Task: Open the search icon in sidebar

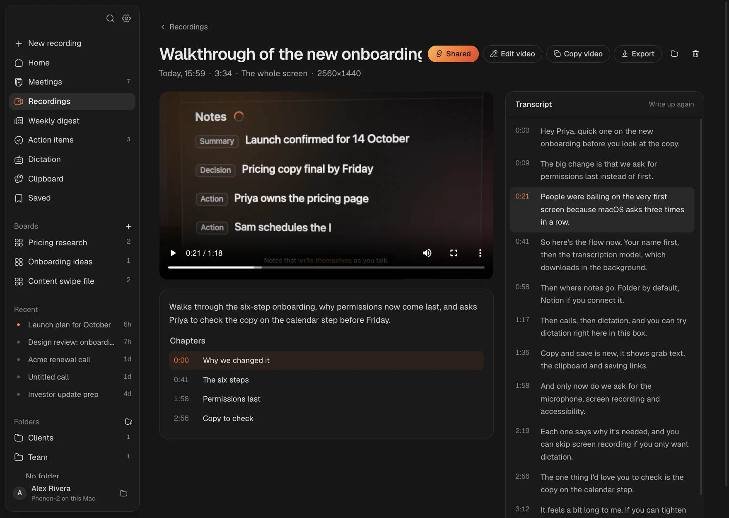Action: pyautogui.click(x=110, y=18)
